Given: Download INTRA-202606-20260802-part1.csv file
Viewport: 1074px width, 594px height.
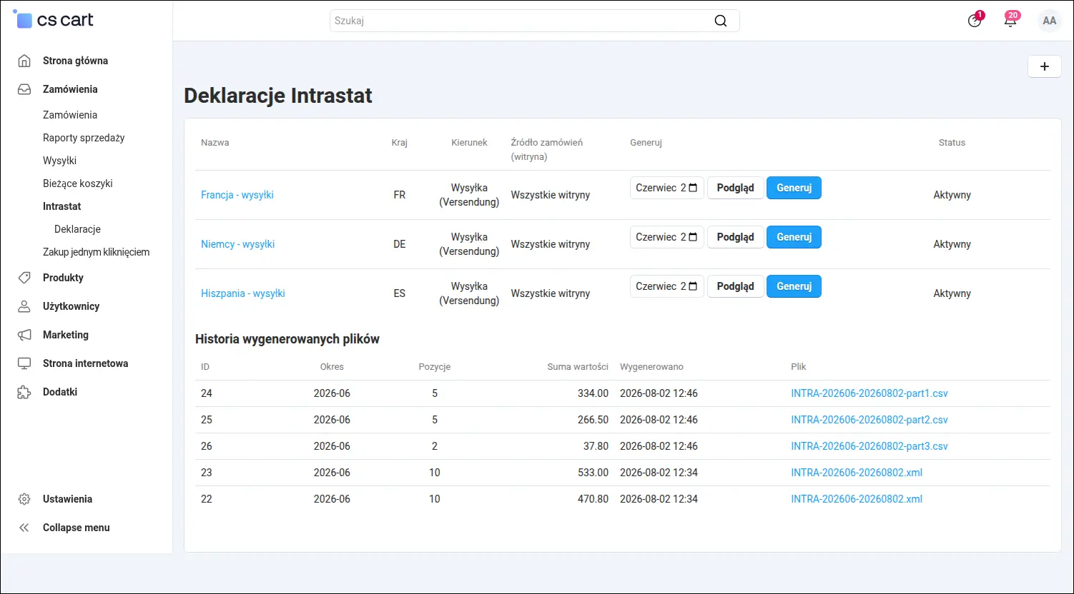Looking at the screenshot, I should [x=869, y=393].
